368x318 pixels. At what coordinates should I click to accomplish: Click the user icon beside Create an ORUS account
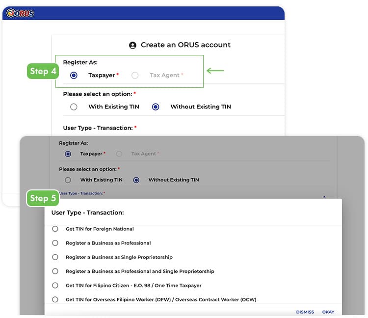click(x=132, y=45)
